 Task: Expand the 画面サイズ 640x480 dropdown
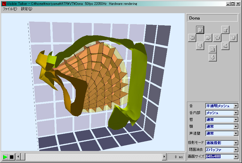pos(236,156)
